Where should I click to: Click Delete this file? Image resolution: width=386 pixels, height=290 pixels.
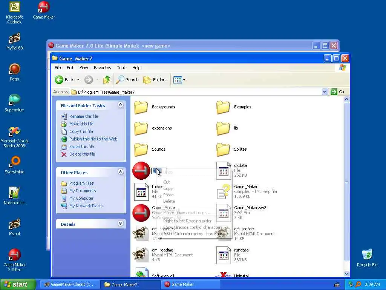[82, 154]
